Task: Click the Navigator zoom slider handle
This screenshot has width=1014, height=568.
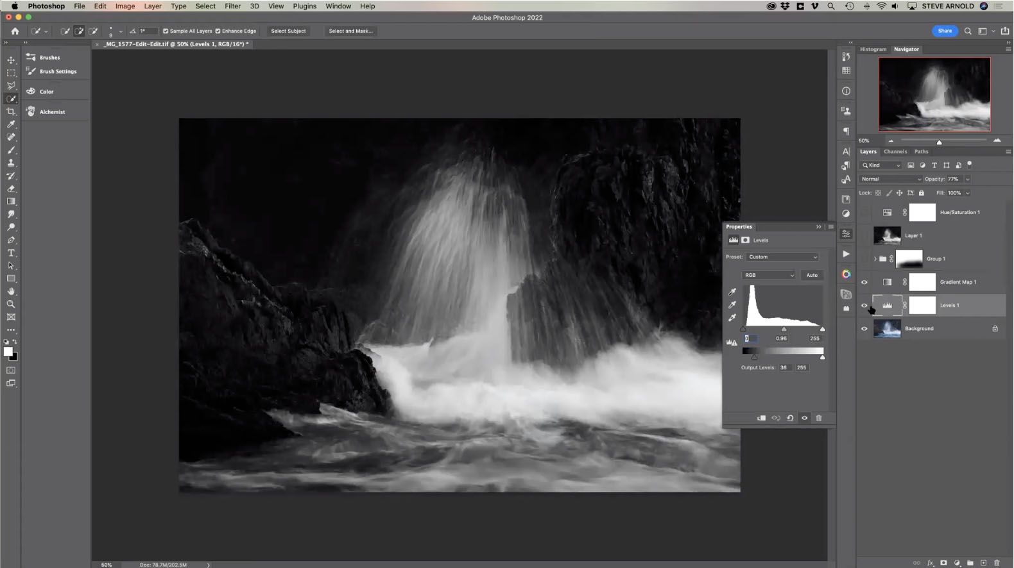Action: point(939,142)
